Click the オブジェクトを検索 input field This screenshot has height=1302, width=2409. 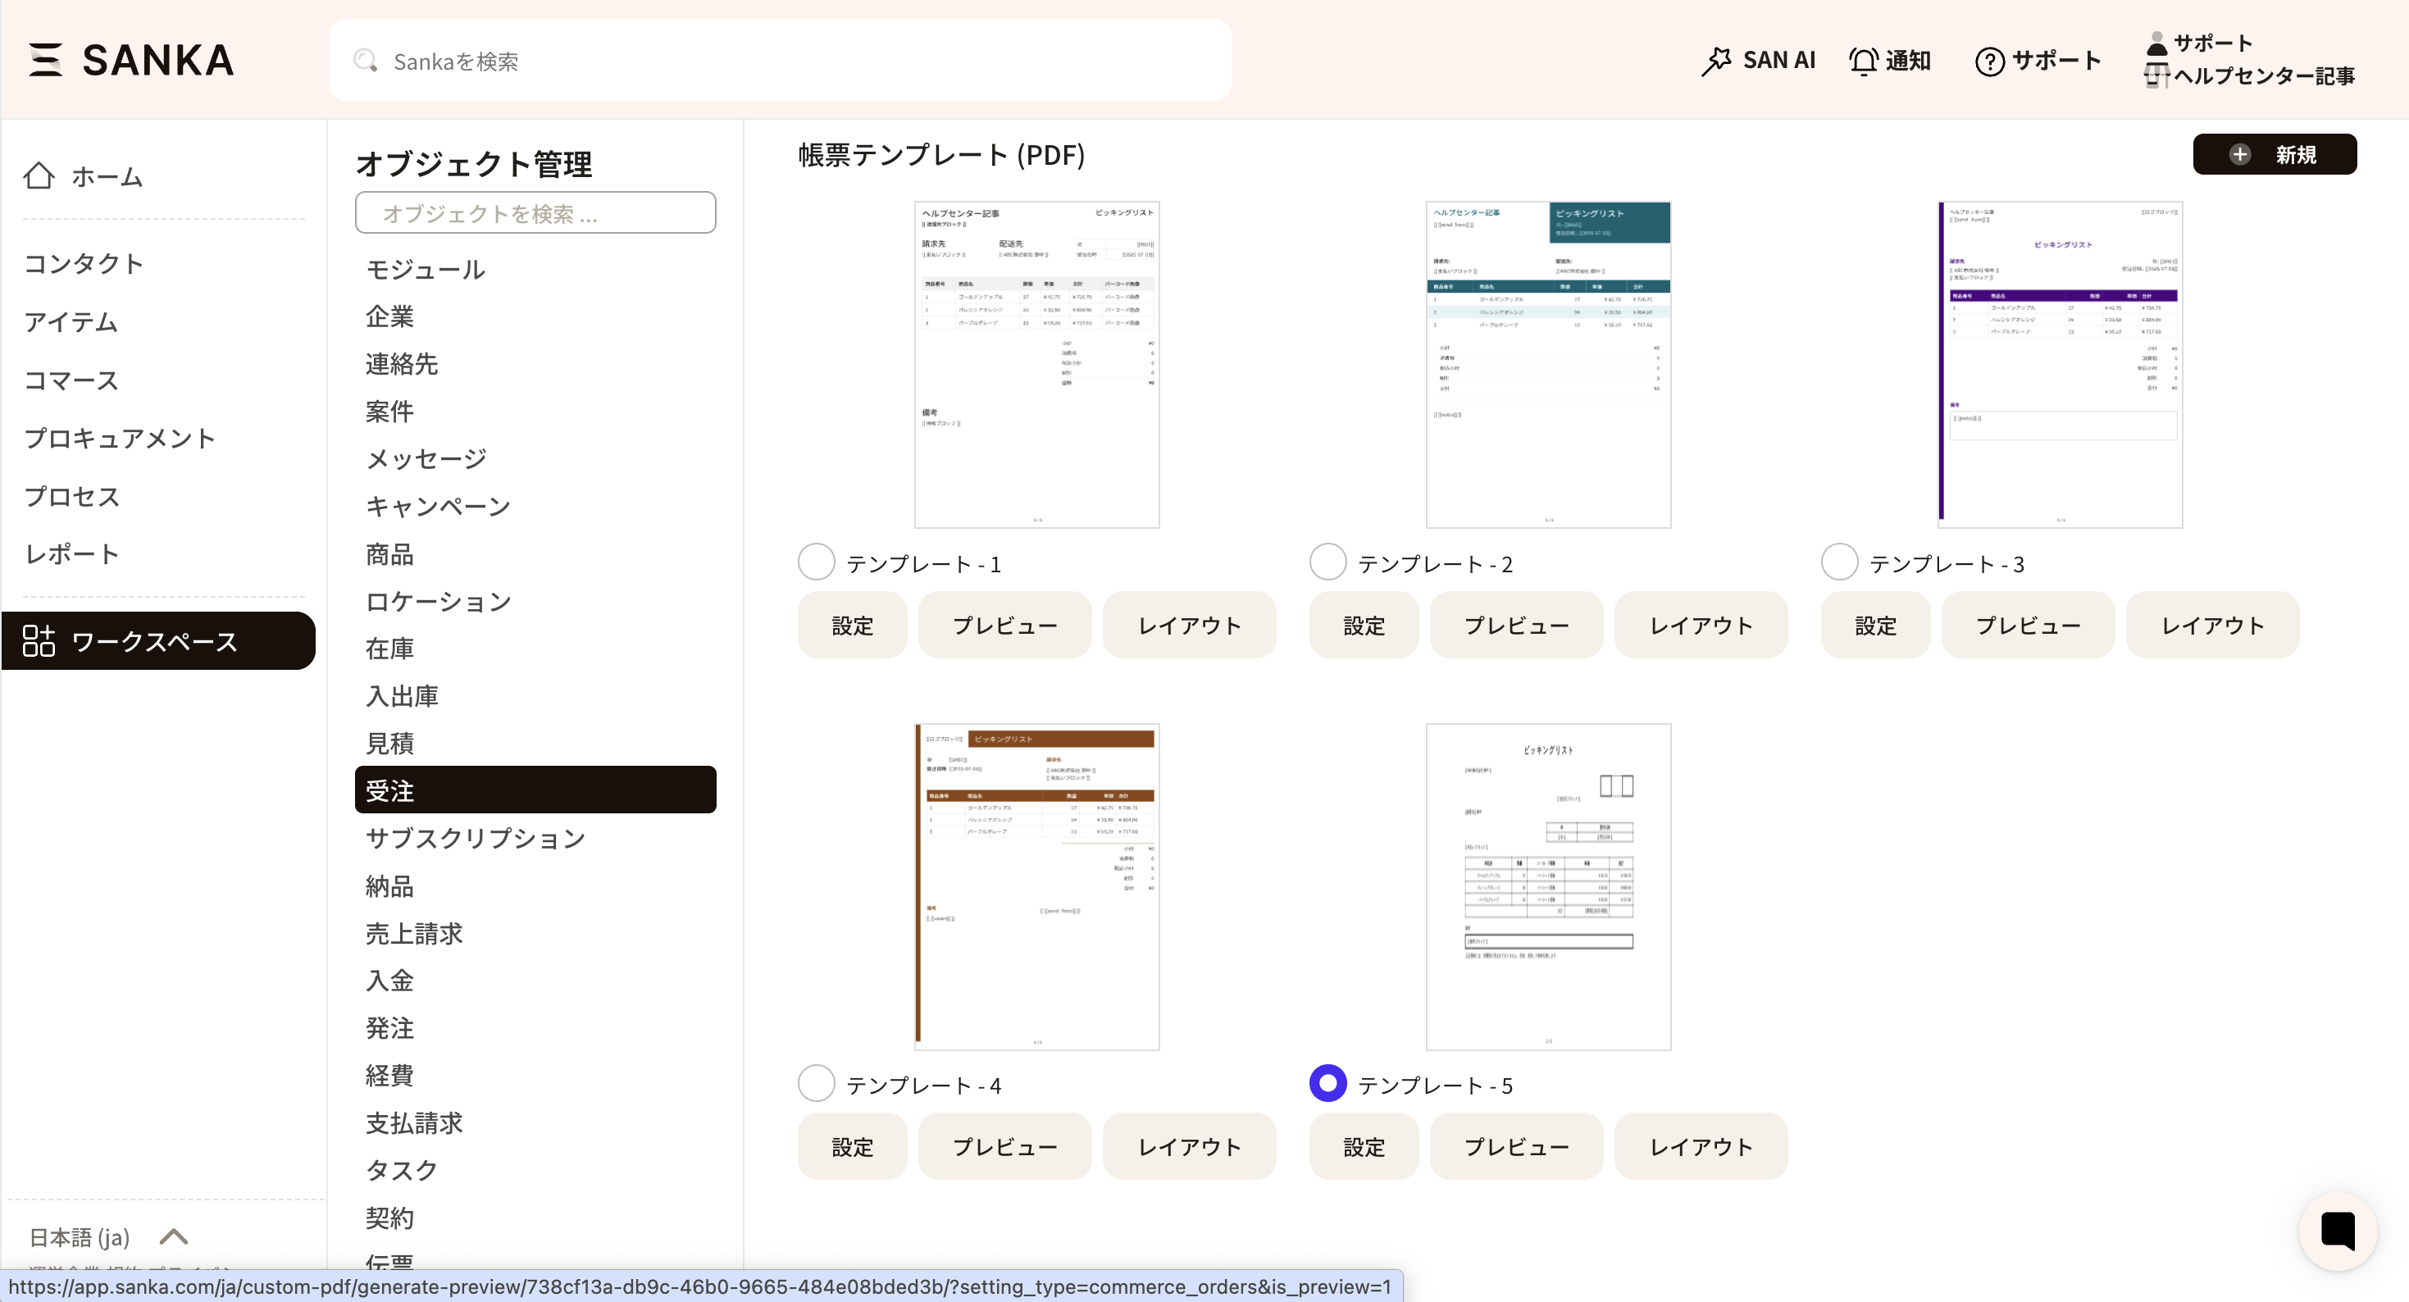535,213
